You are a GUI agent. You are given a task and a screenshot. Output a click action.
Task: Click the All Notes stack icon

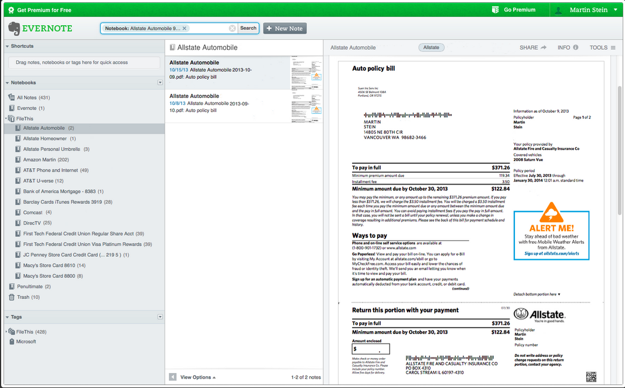click(x=12, y=97)
